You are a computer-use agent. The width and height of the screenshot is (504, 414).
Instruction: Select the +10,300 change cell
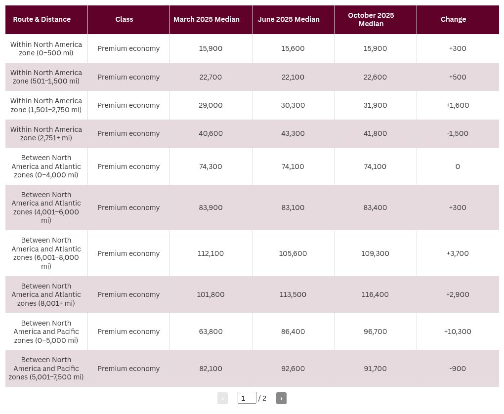[x=458, y=331]
